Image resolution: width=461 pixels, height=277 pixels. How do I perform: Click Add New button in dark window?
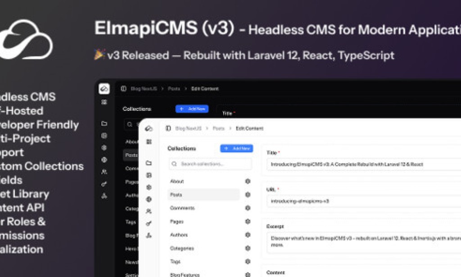point(192,109)
